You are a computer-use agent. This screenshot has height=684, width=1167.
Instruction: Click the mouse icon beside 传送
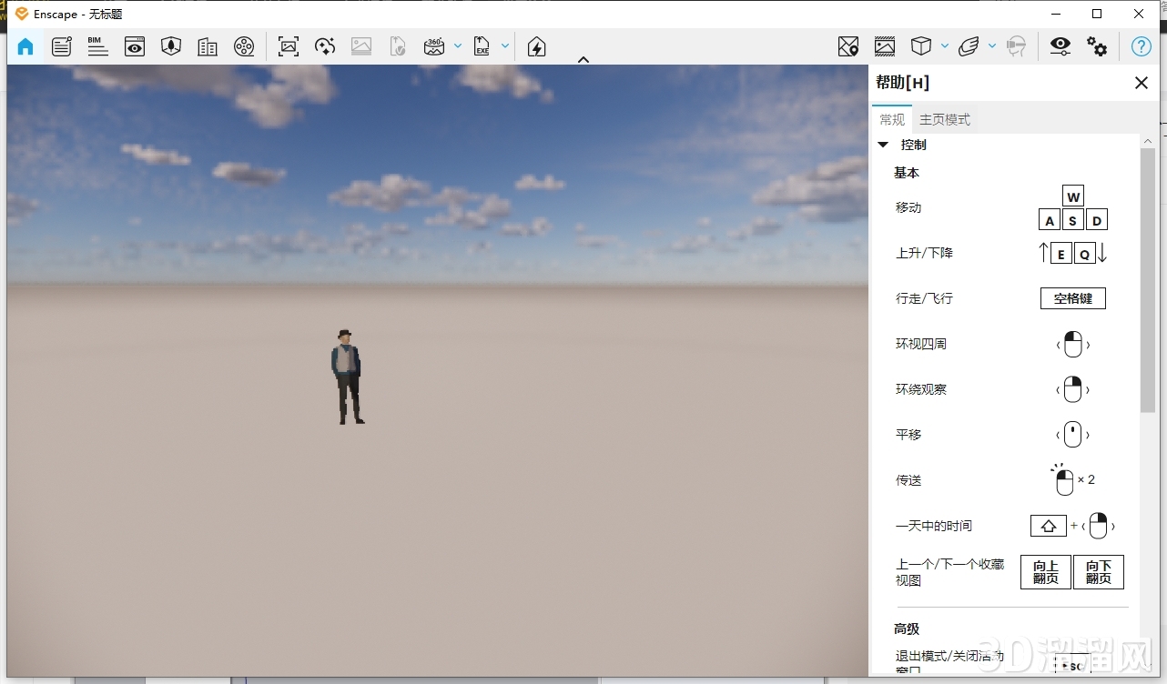1063,479
